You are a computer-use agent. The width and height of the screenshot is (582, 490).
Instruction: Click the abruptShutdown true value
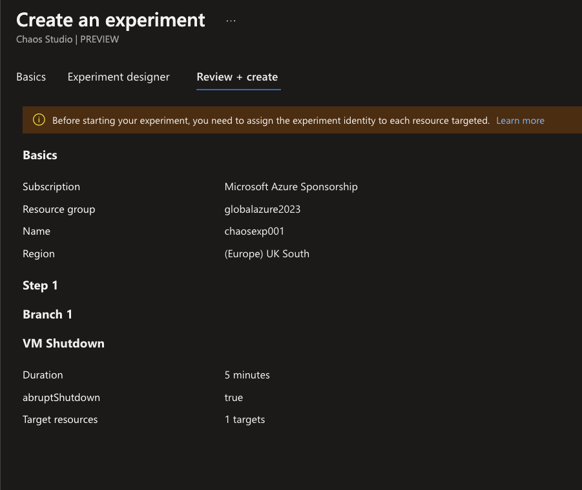[234, 398]
